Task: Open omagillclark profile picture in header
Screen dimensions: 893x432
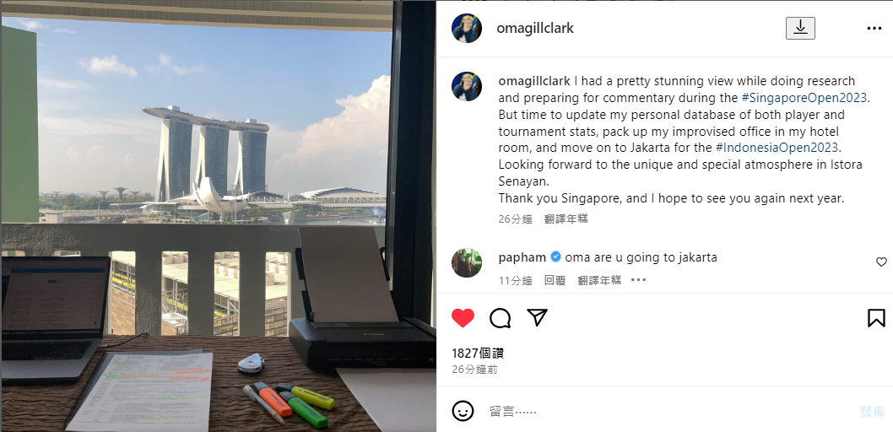Action: (x=467, y=28)
